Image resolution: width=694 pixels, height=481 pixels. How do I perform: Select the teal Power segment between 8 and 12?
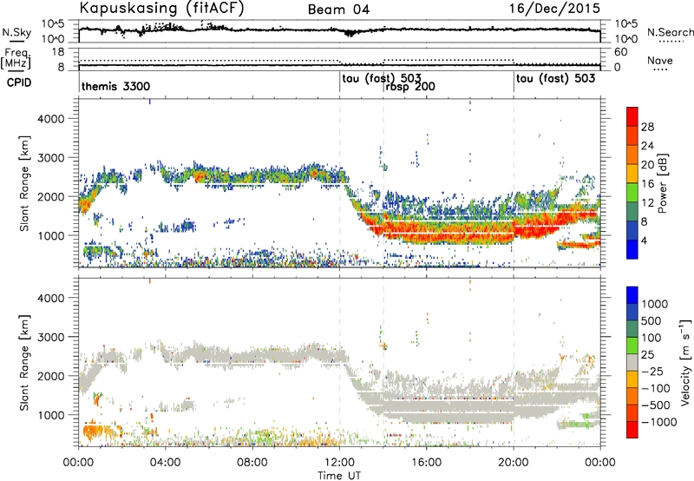click(632, 212)
